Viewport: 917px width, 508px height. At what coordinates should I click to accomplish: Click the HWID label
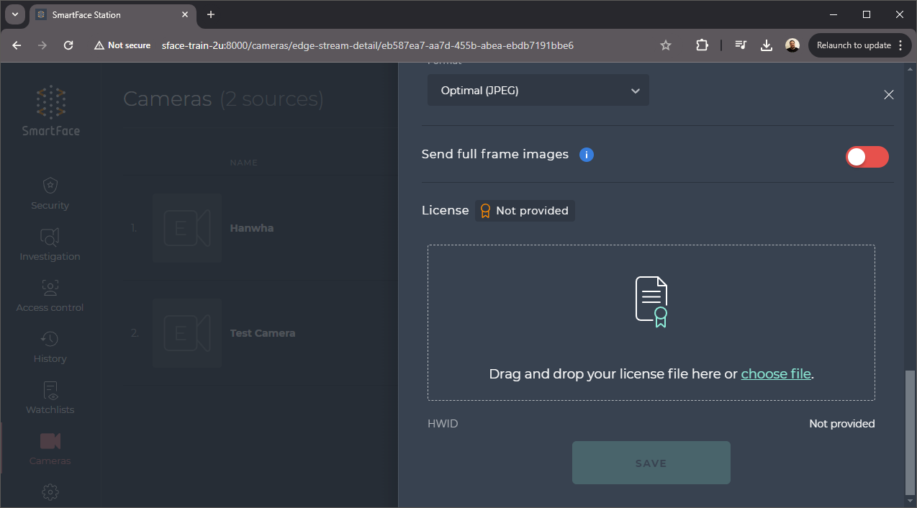pos(443,424)
